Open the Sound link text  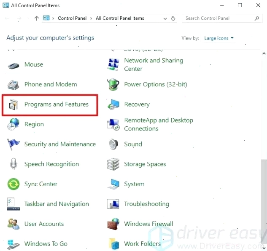(x=133, y=144)
